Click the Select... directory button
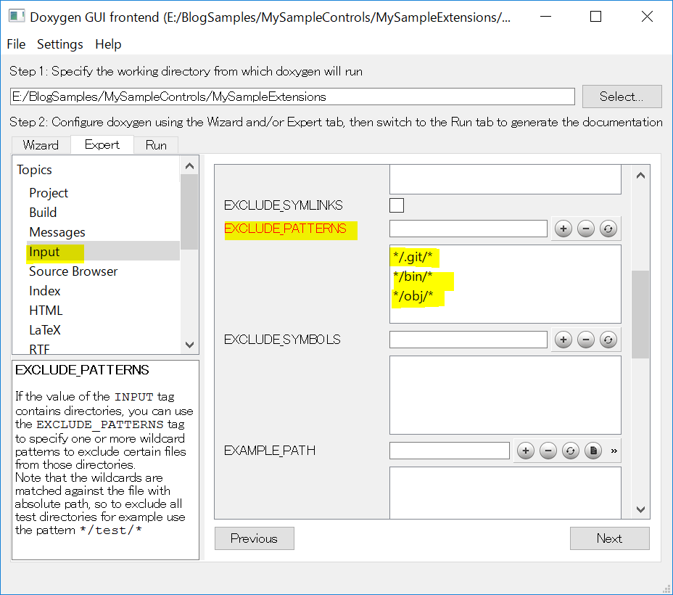This screenshot has height=595, width=673. pos(622,97)
